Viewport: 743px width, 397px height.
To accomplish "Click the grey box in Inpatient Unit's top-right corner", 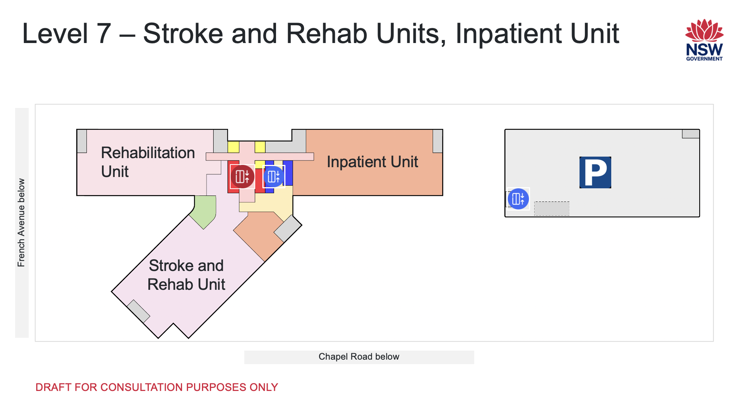I will coord(438,141).
